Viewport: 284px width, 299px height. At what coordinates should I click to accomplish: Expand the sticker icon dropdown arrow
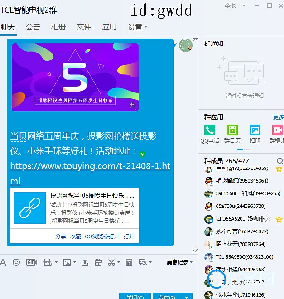[x=56, y=262]
